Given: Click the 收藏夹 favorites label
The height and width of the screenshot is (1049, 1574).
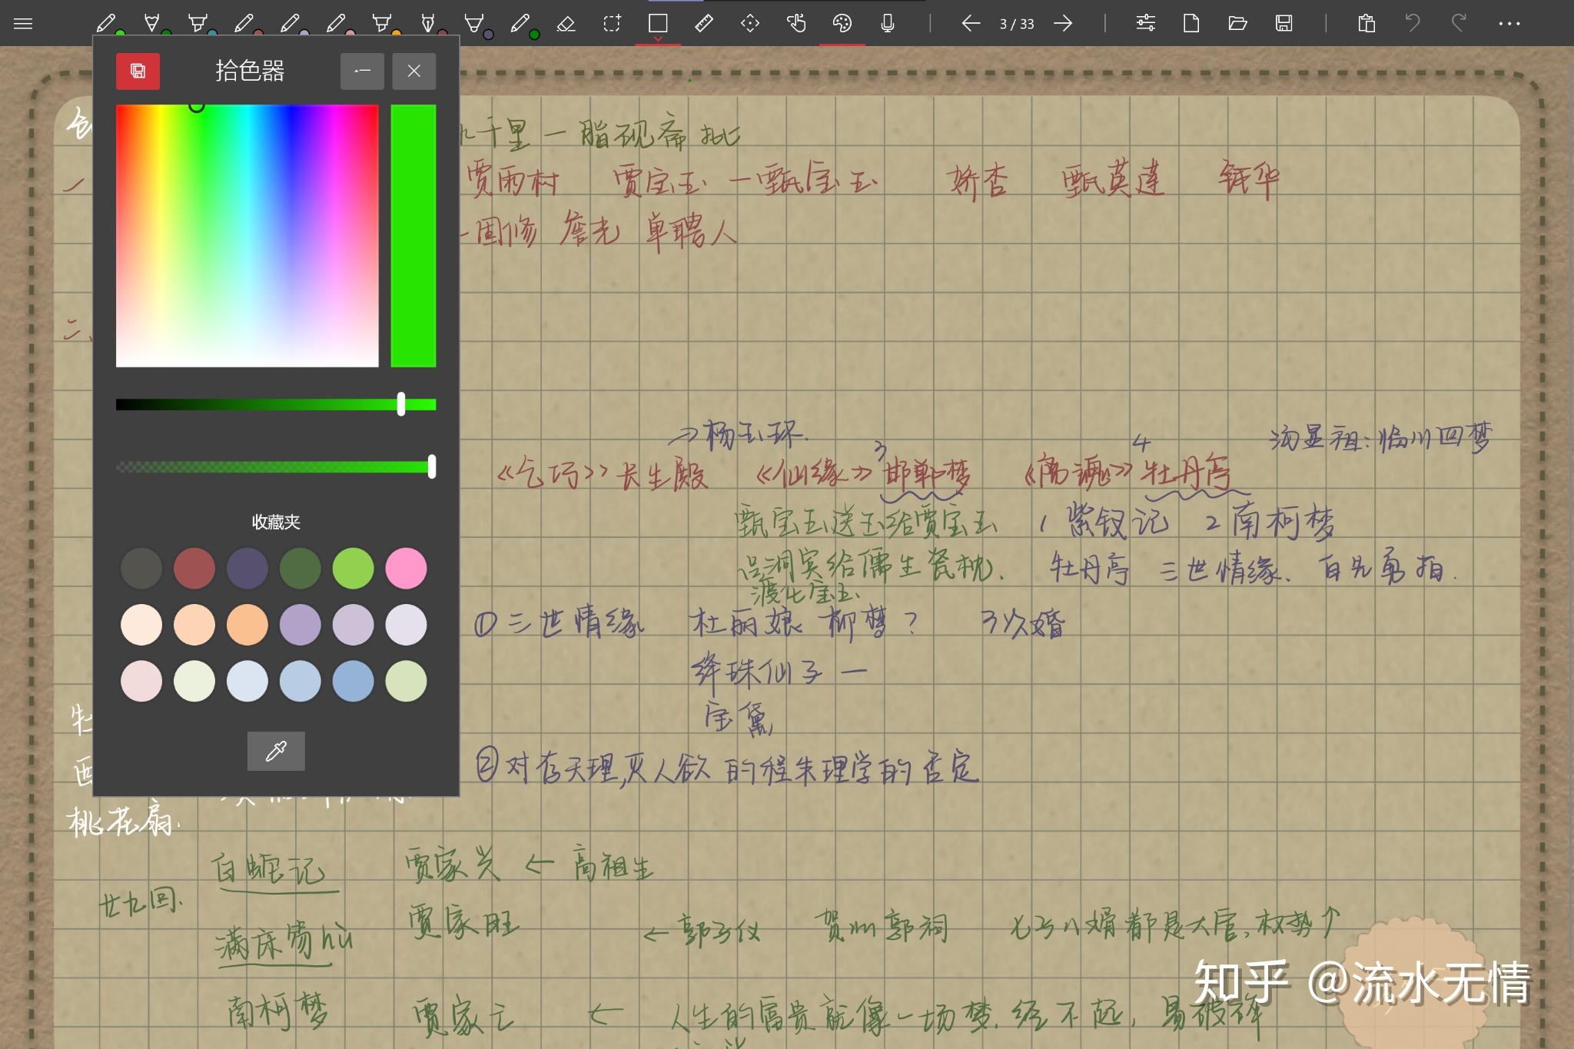Looking at the screenshot, I should [x=276, y=522].
